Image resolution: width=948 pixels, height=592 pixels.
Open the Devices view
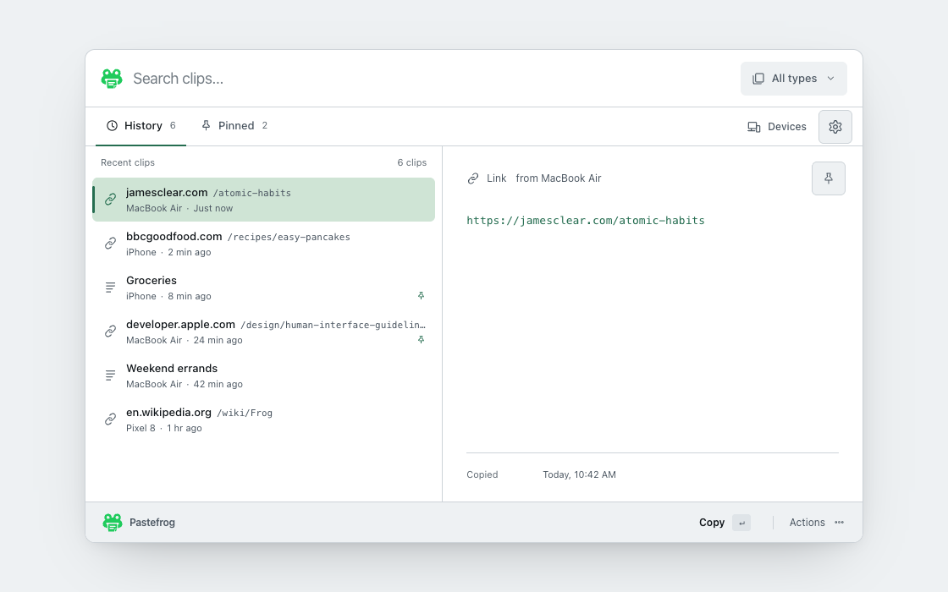coord(777,127)
